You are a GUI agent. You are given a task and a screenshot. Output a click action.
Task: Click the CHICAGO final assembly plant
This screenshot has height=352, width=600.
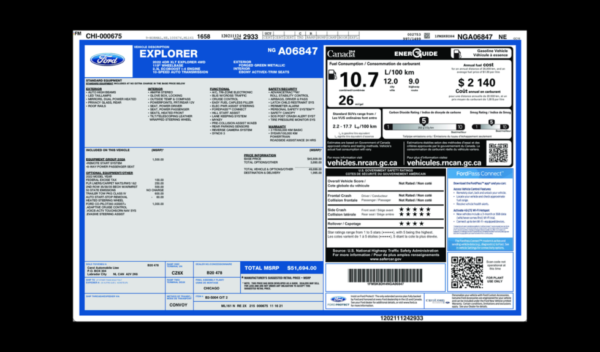(x=211, y=288)
